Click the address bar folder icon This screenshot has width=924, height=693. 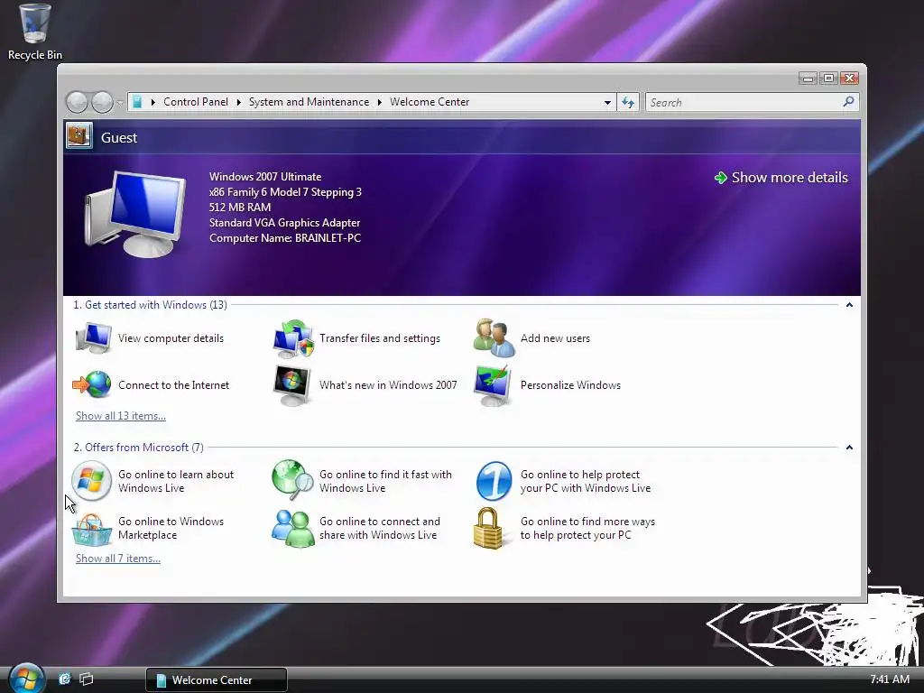(x=137, y=102)
